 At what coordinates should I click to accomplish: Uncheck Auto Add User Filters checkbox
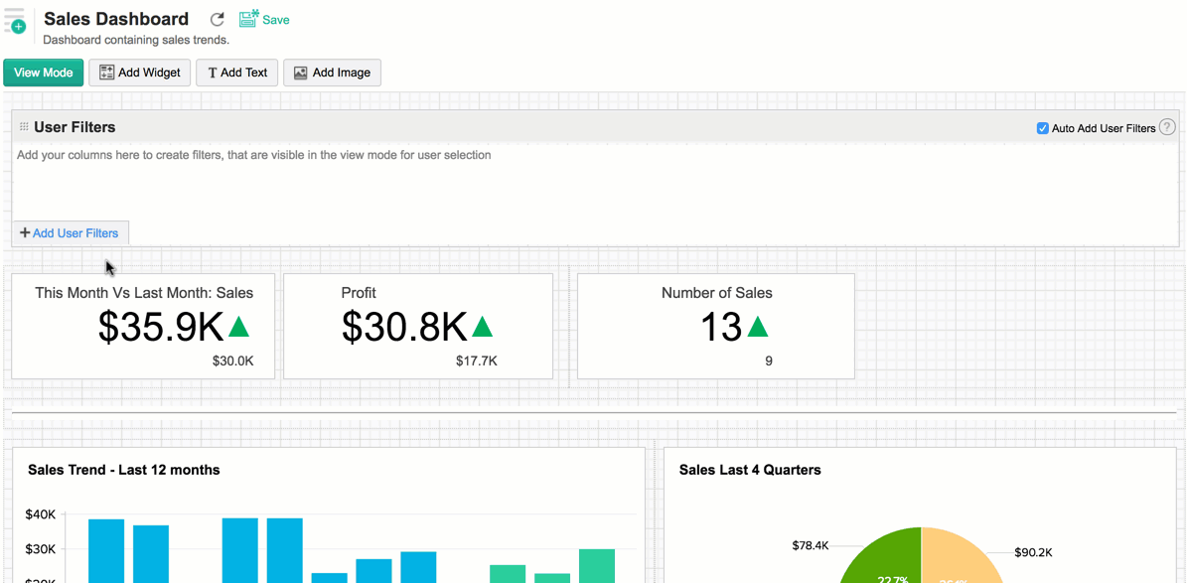pyautogui.click(x=1042, y=128)
